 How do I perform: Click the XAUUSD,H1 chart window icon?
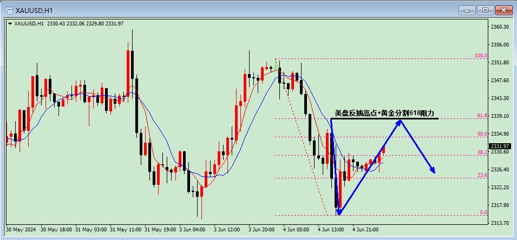tap(9, 10)
